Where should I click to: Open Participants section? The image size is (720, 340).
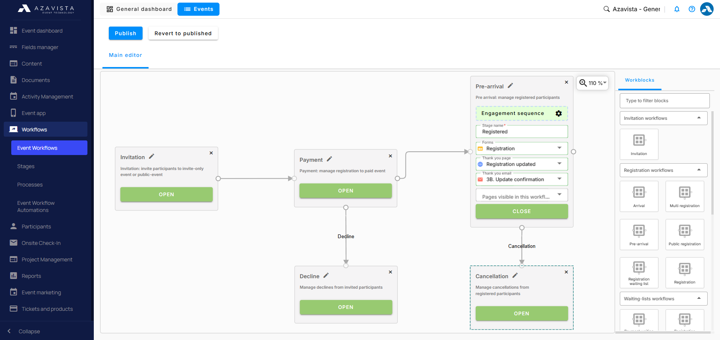pyautogui.click(x=45, y=227)
